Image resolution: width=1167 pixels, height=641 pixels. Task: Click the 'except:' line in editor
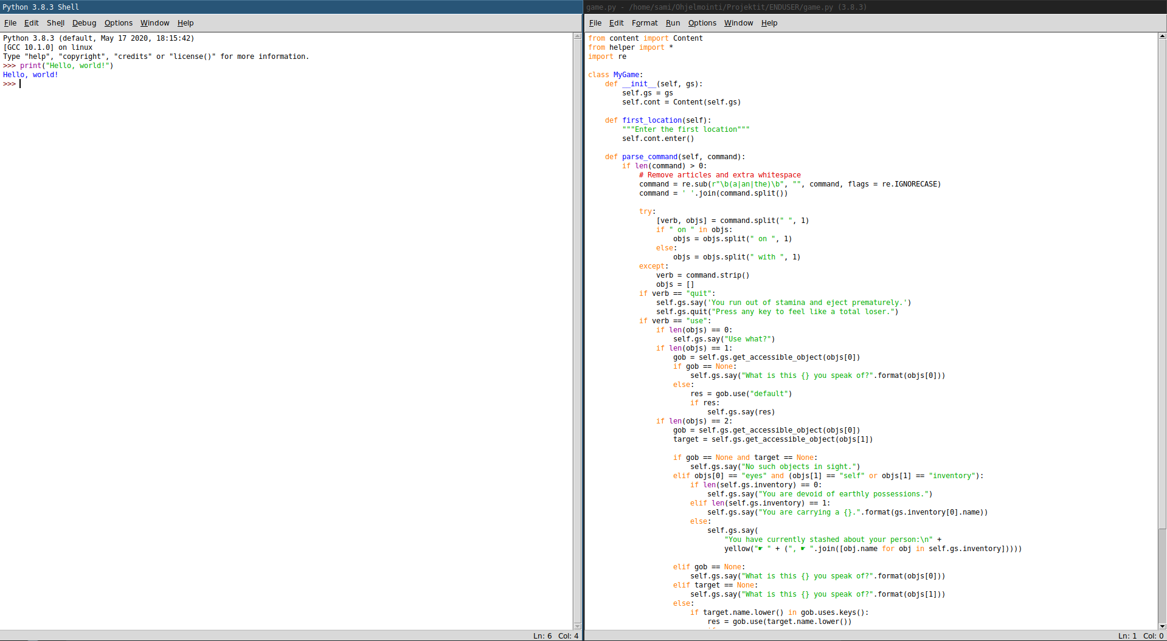654,266
